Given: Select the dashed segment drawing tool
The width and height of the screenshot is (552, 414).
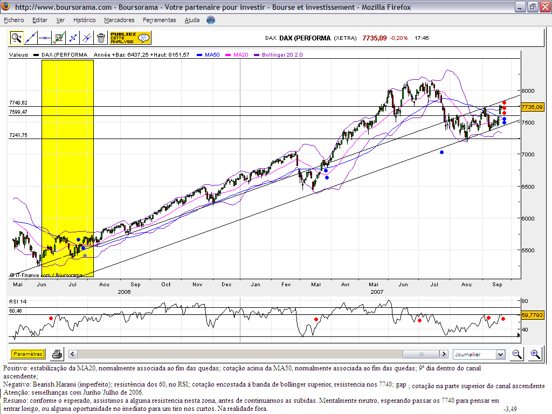Looking at the screenshot, I should click(x=73, y=38).
